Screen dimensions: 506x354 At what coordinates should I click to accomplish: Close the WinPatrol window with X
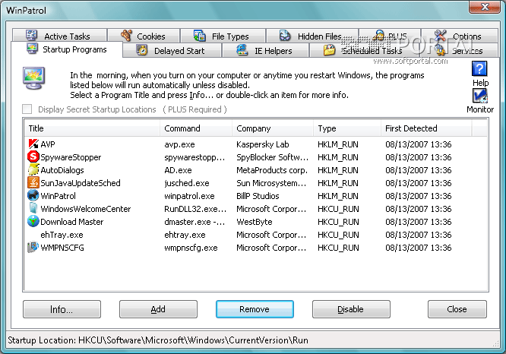click(485, 7)
